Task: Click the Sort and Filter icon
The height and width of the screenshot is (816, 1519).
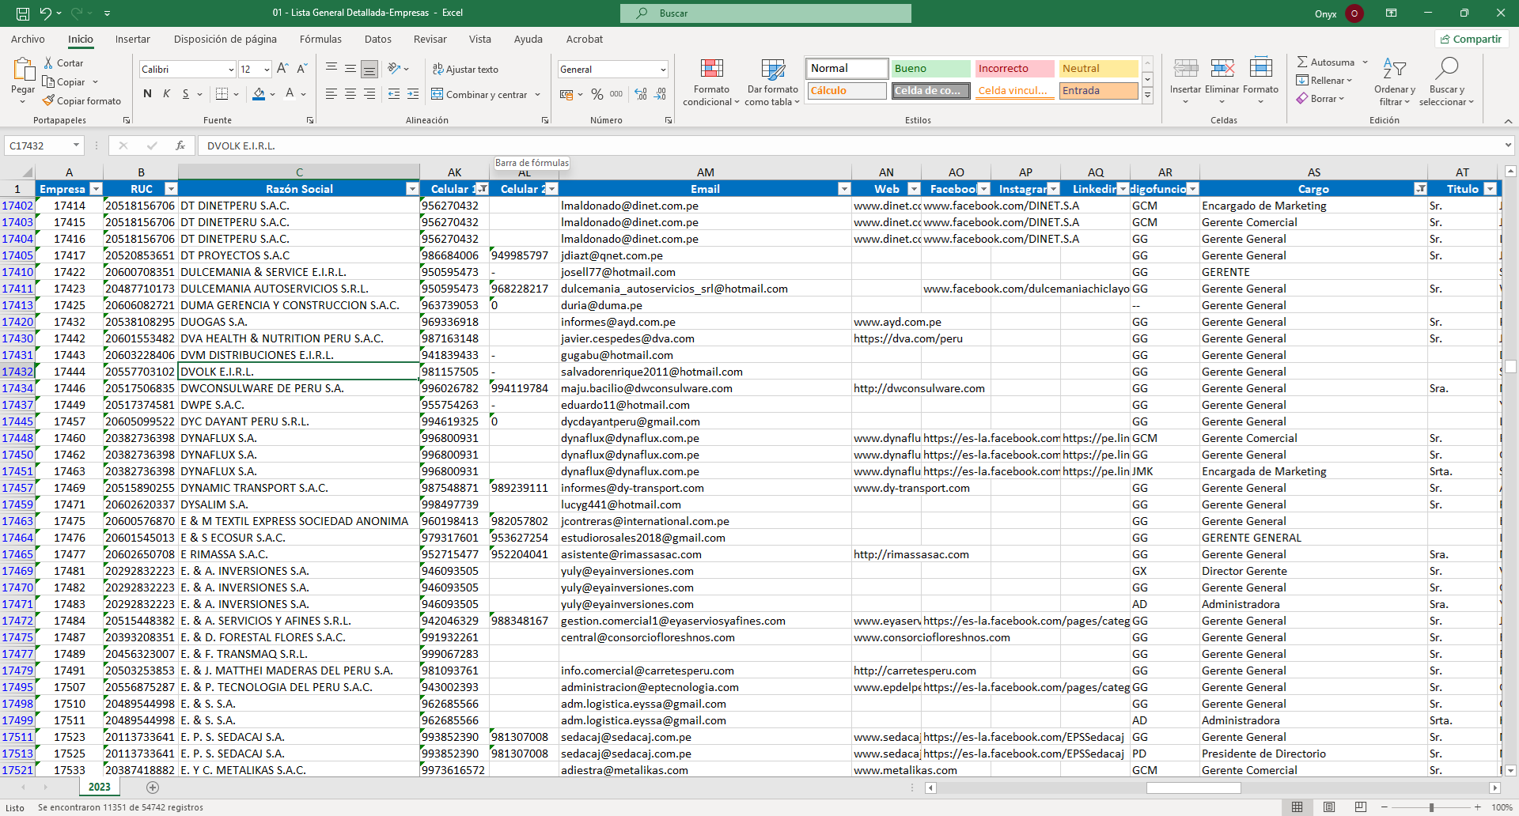Action: 1394,70
